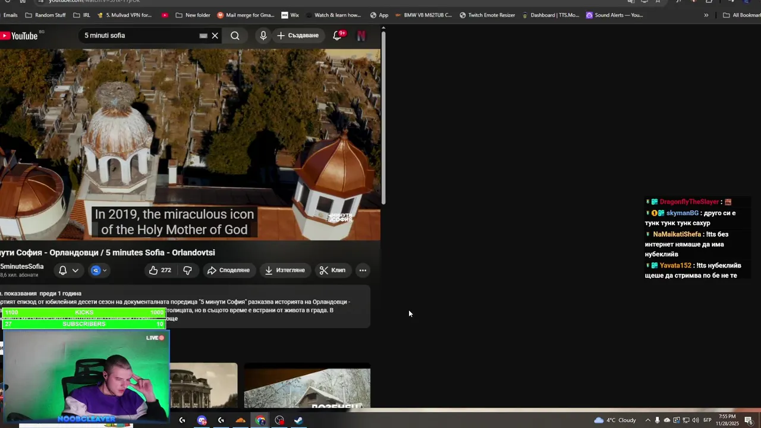Open the Cloudflare app in the taskbar

240,420
